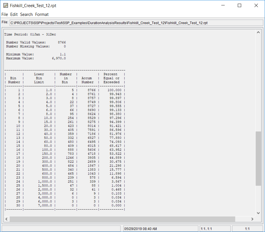
Task: Click the percent value 53.822
Action: coord(115,154)
